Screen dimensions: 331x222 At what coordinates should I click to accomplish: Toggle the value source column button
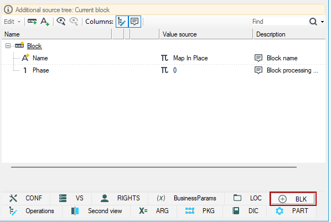(x=122, y=22)
